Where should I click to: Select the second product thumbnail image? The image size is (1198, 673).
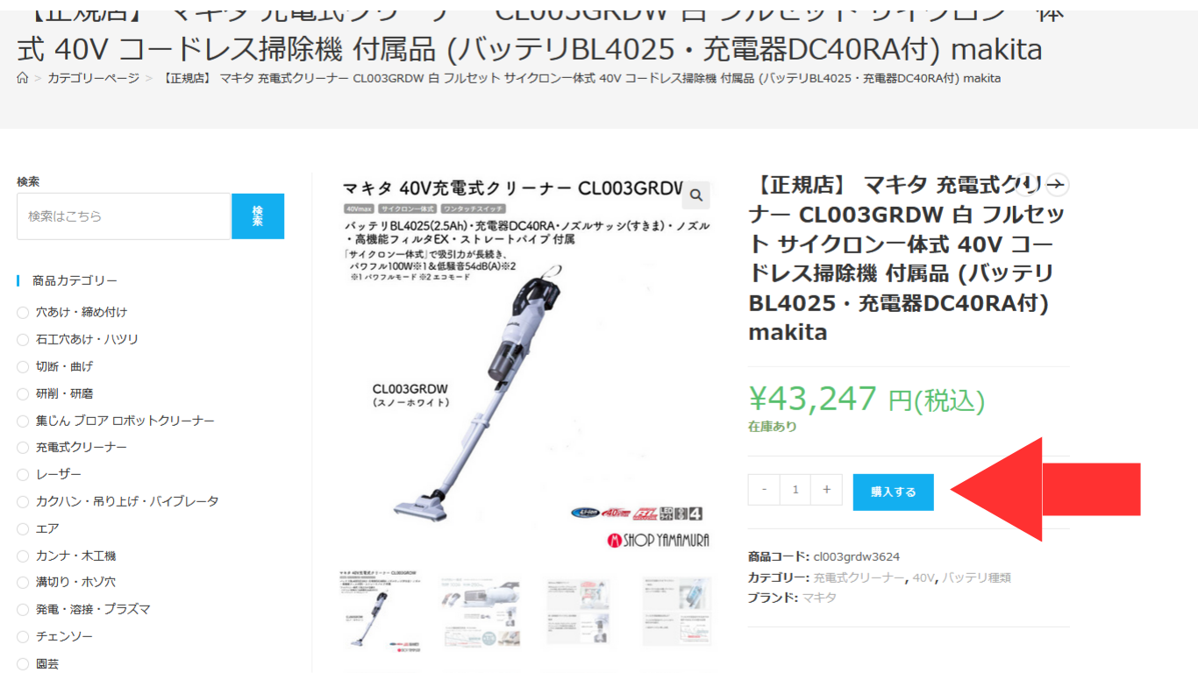(481, 612)
